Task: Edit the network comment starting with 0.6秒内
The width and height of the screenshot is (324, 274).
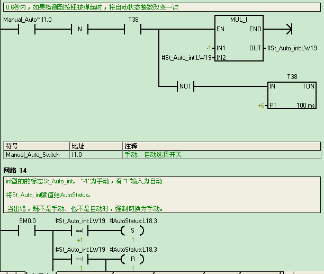Action: coord(162,7)
